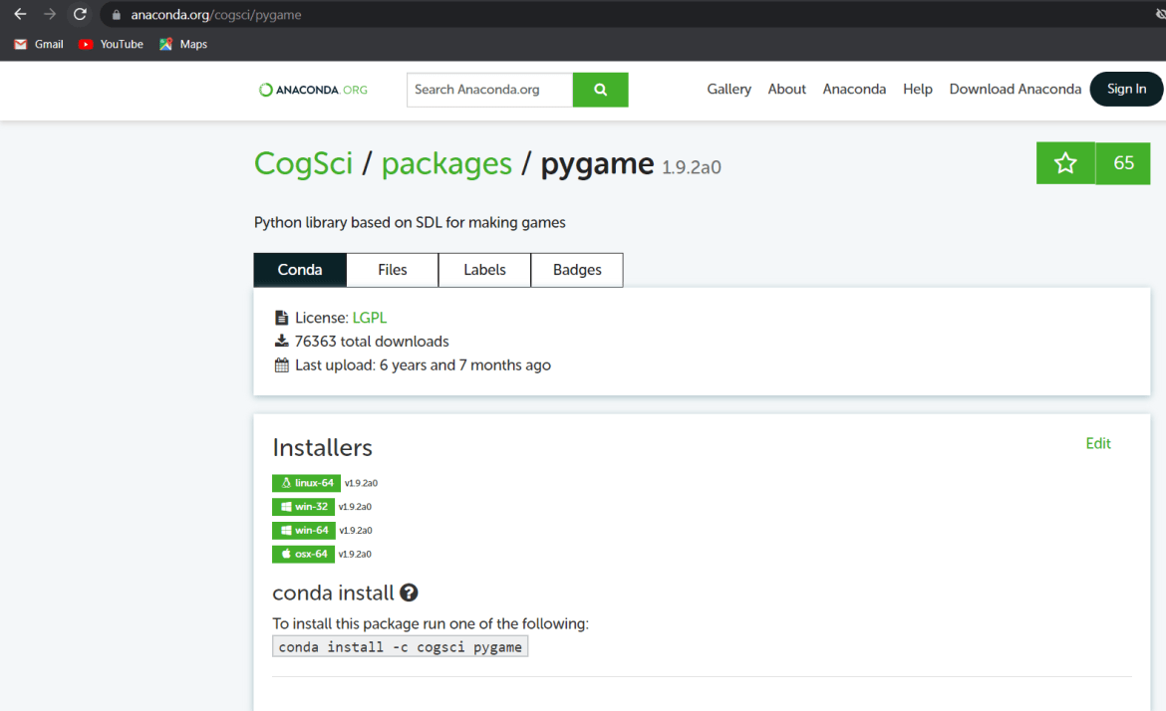Click the Edit link in Installers

1097,443
